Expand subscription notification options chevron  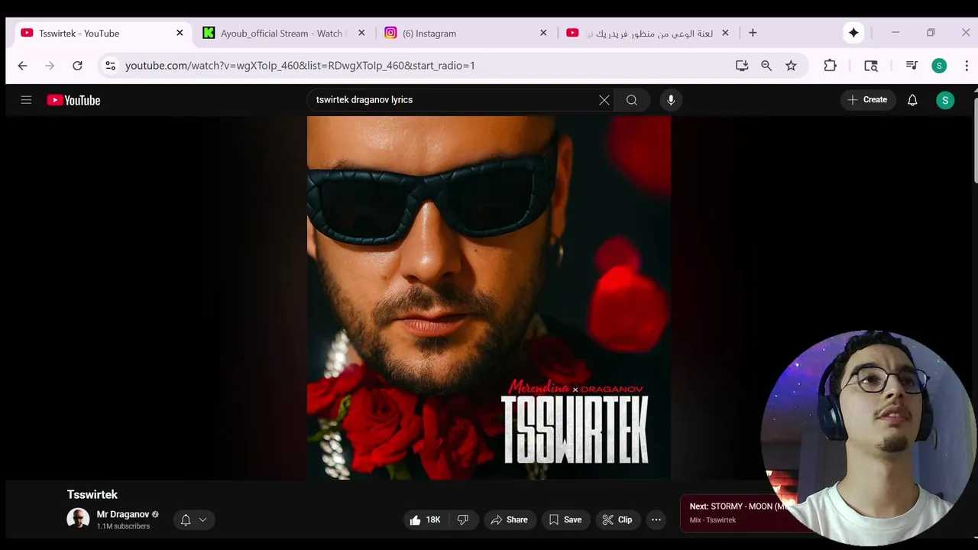202,519
